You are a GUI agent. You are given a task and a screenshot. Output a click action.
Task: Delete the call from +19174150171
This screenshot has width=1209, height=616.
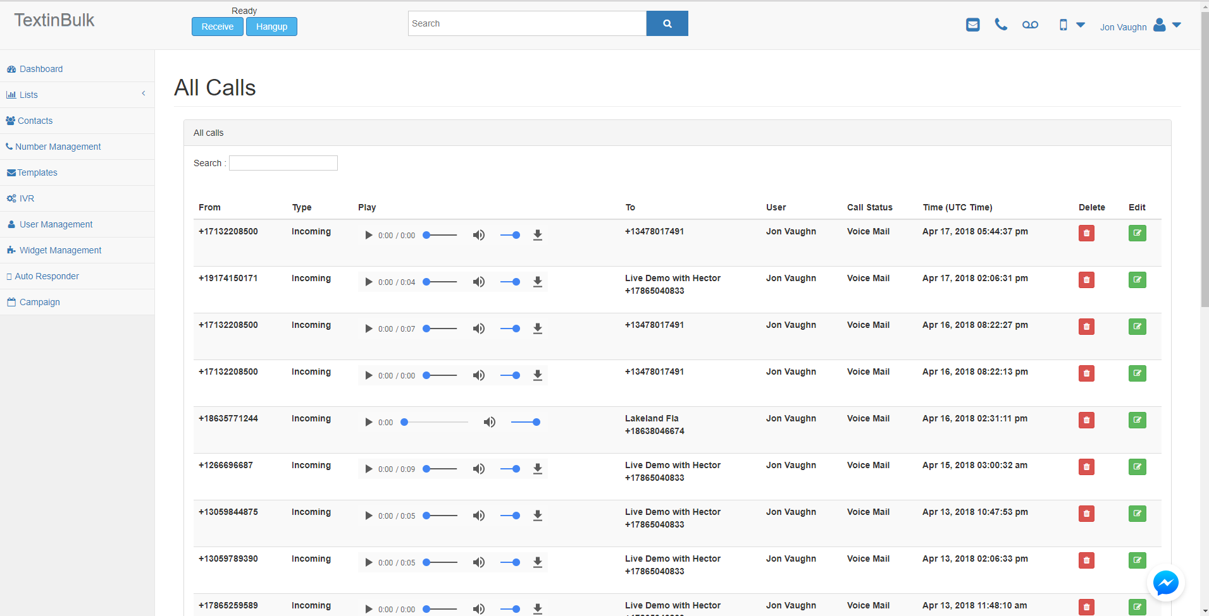coord(1086,280)
